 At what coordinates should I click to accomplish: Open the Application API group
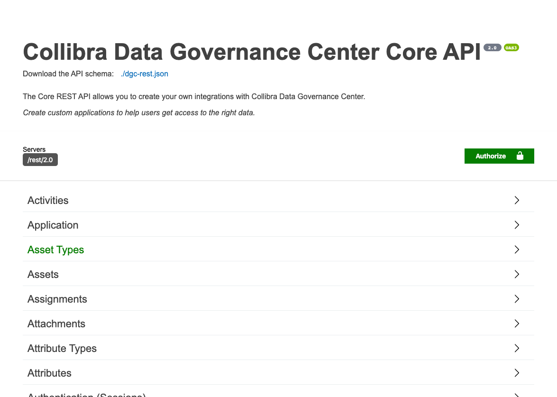pos(53,225)
